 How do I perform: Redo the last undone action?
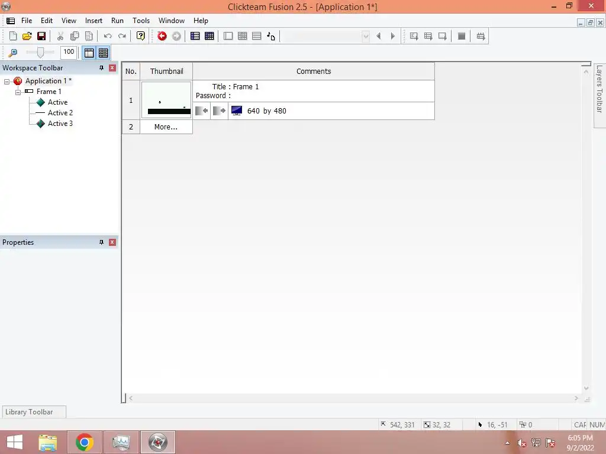122,36
